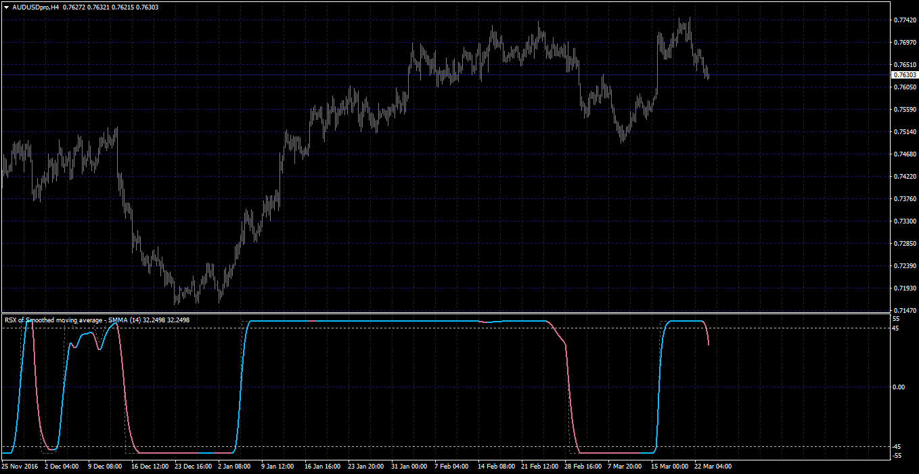Viewport: 919px width, 474px height.
Task: Click price axis label 0.76510
Action: [x=905, y=65]
